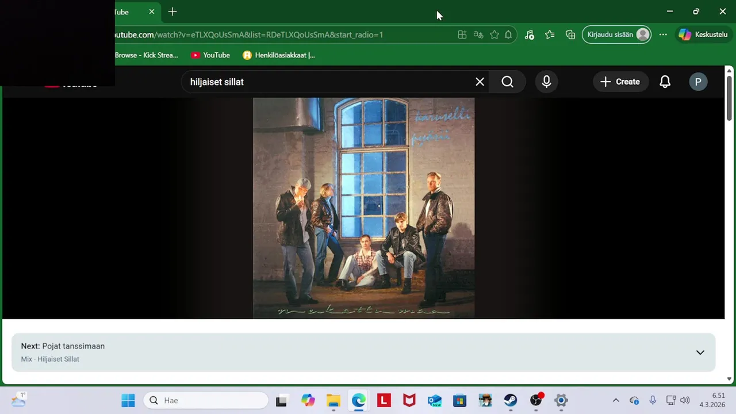
Task: Open YouTube notifications bell
Action: point(665,82)
